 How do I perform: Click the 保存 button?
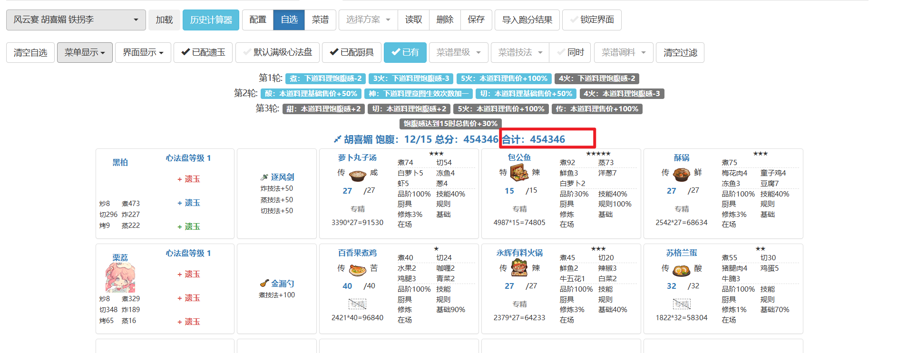point(476,20)
